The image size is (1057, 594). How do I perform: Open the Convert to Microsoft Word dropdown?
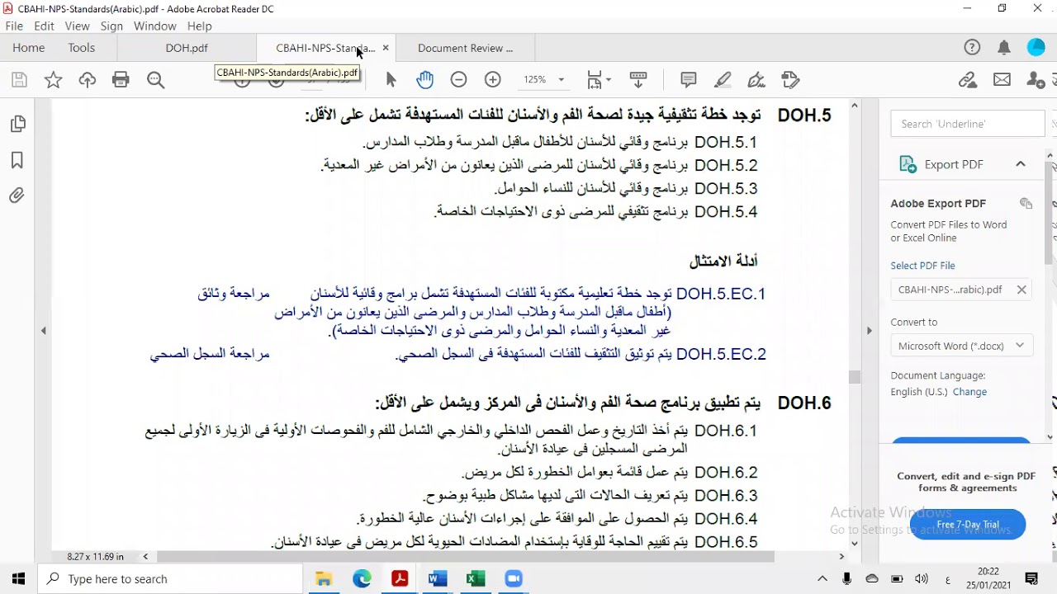click(x=960, y=346)
